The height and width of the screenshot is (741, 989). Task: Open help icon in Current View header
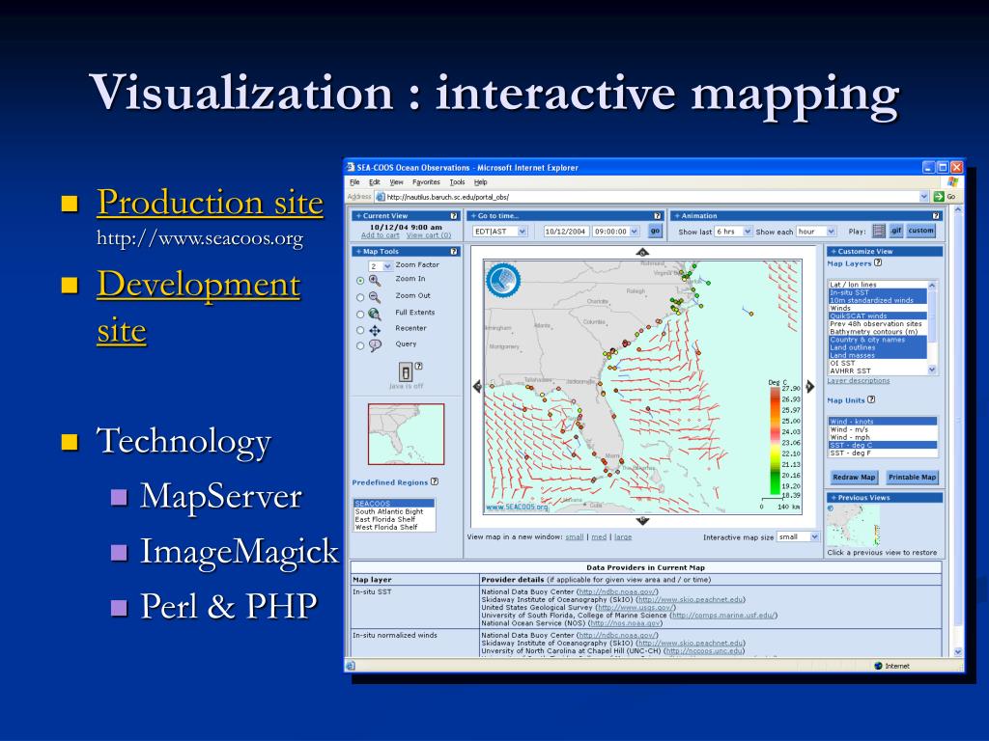454,215
